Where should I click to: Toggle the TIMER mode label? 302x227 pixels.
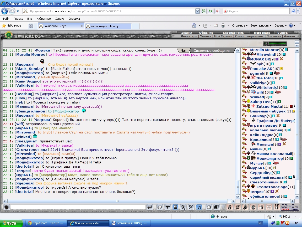pos(294,209)
